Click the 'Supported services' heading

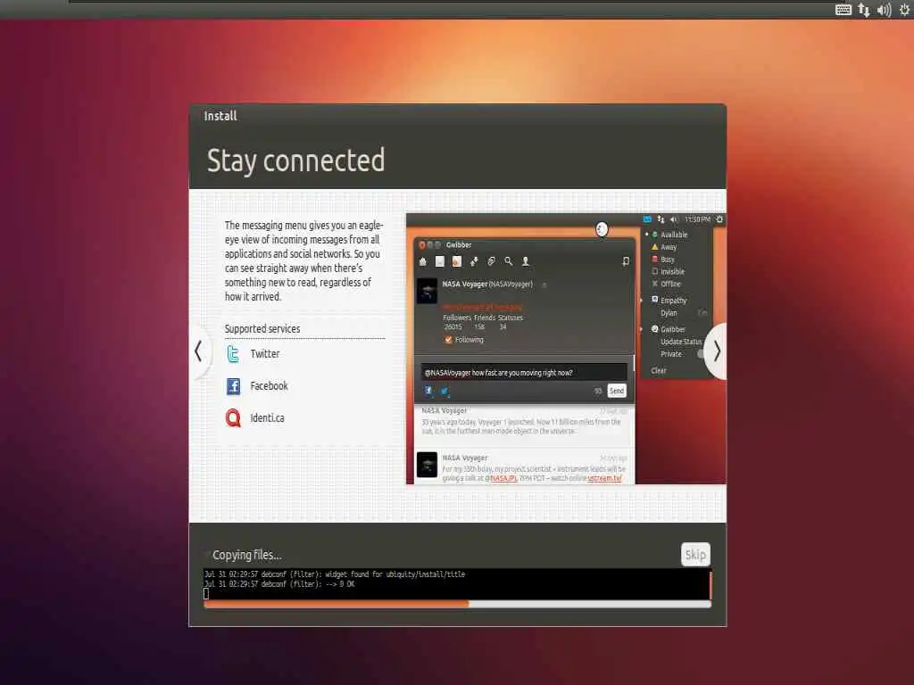[x=262, y=328]
